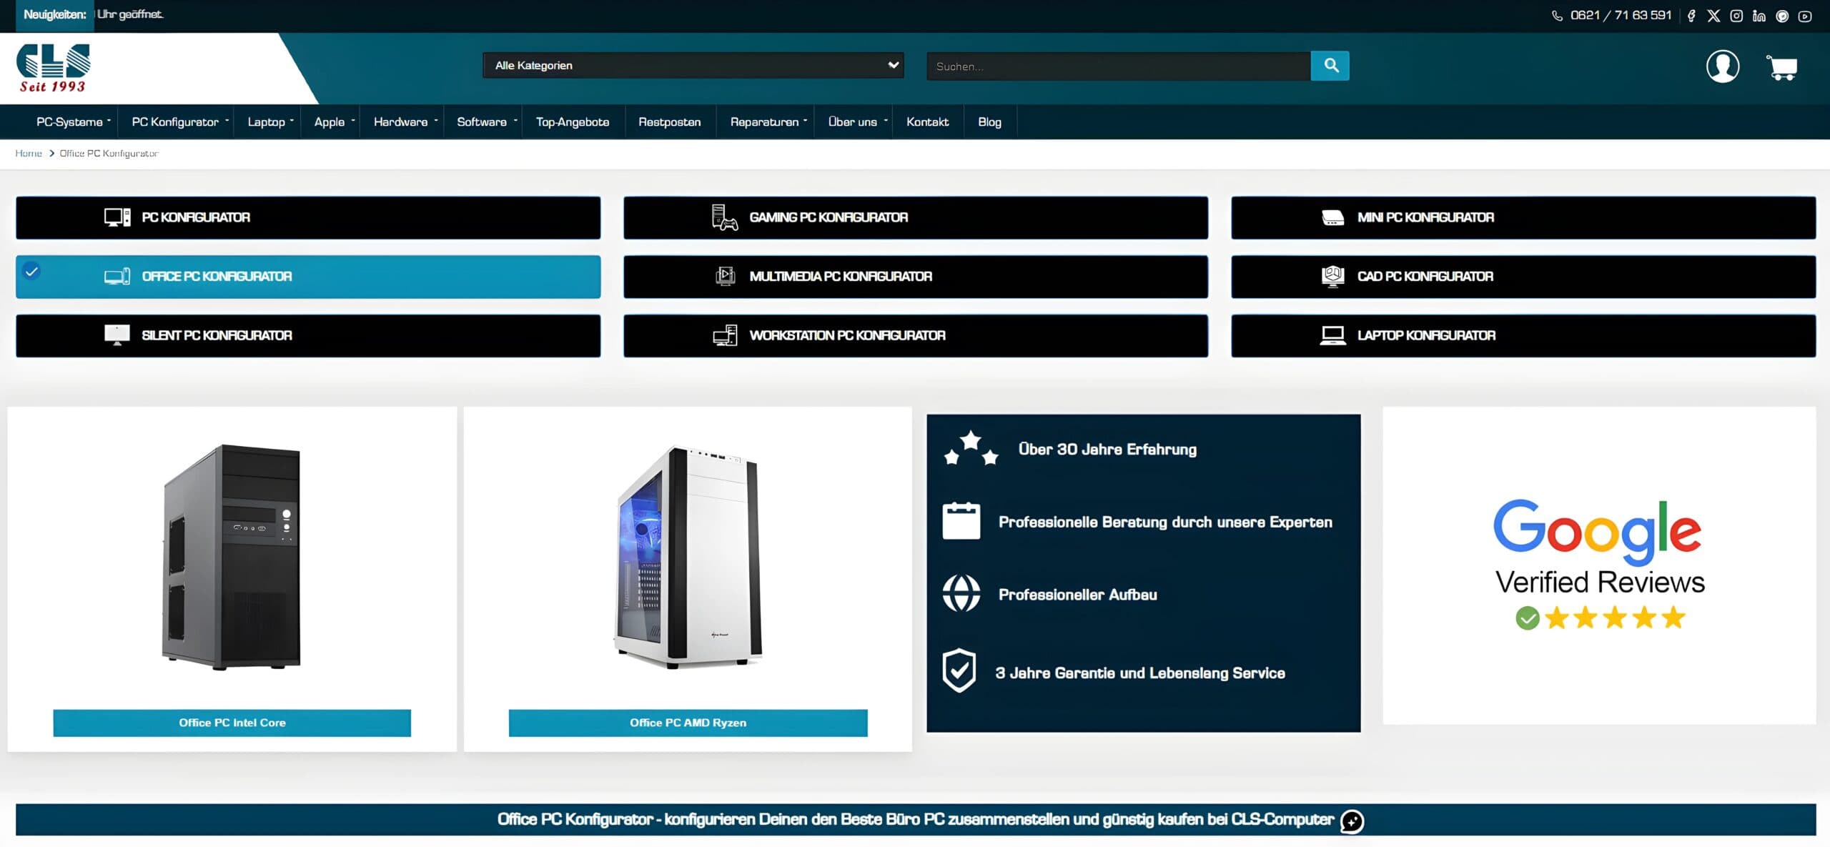Visit the Instagram profile icon
Image resolution: width=1830 pixels, height=847 pixels.
pyautogui.click(x=1736, y=16)
